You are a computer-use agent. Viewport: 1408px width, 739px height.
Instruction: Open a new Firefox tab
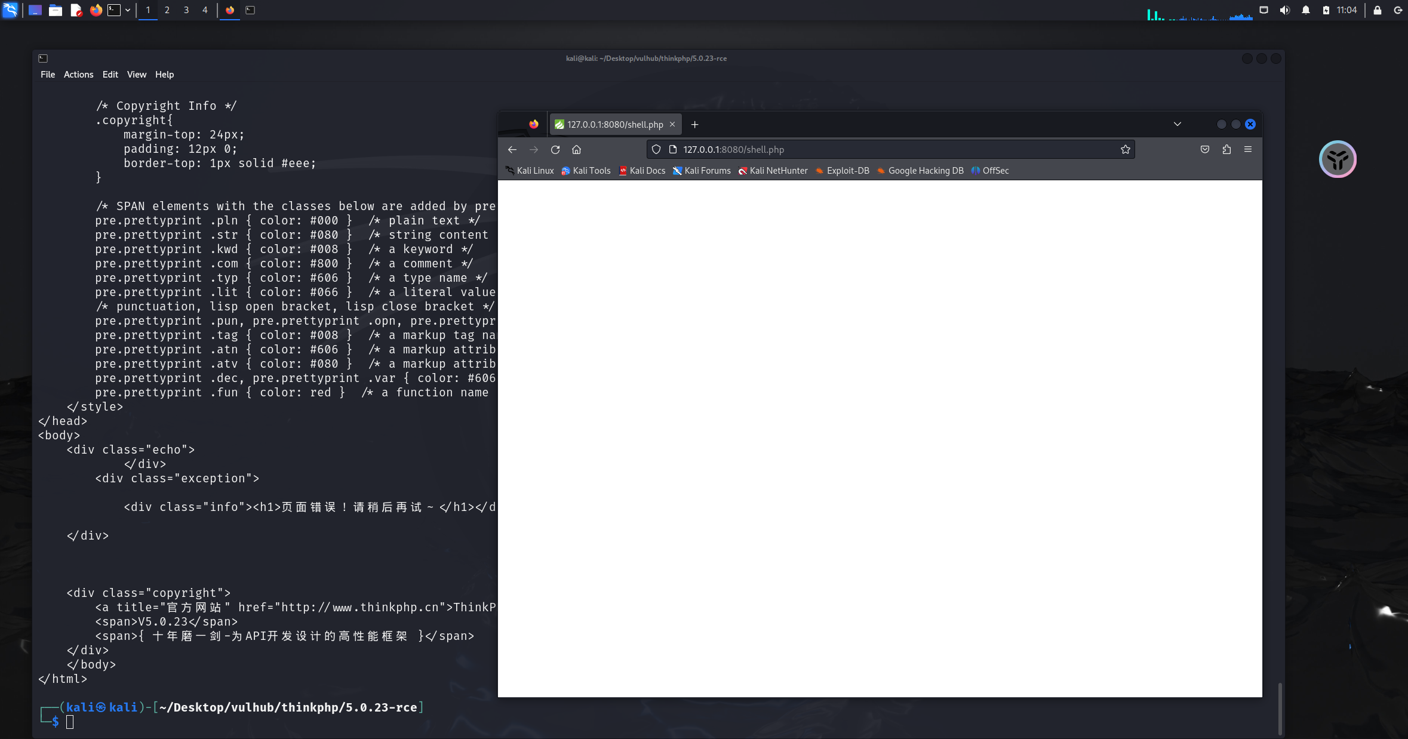point(694,125)
